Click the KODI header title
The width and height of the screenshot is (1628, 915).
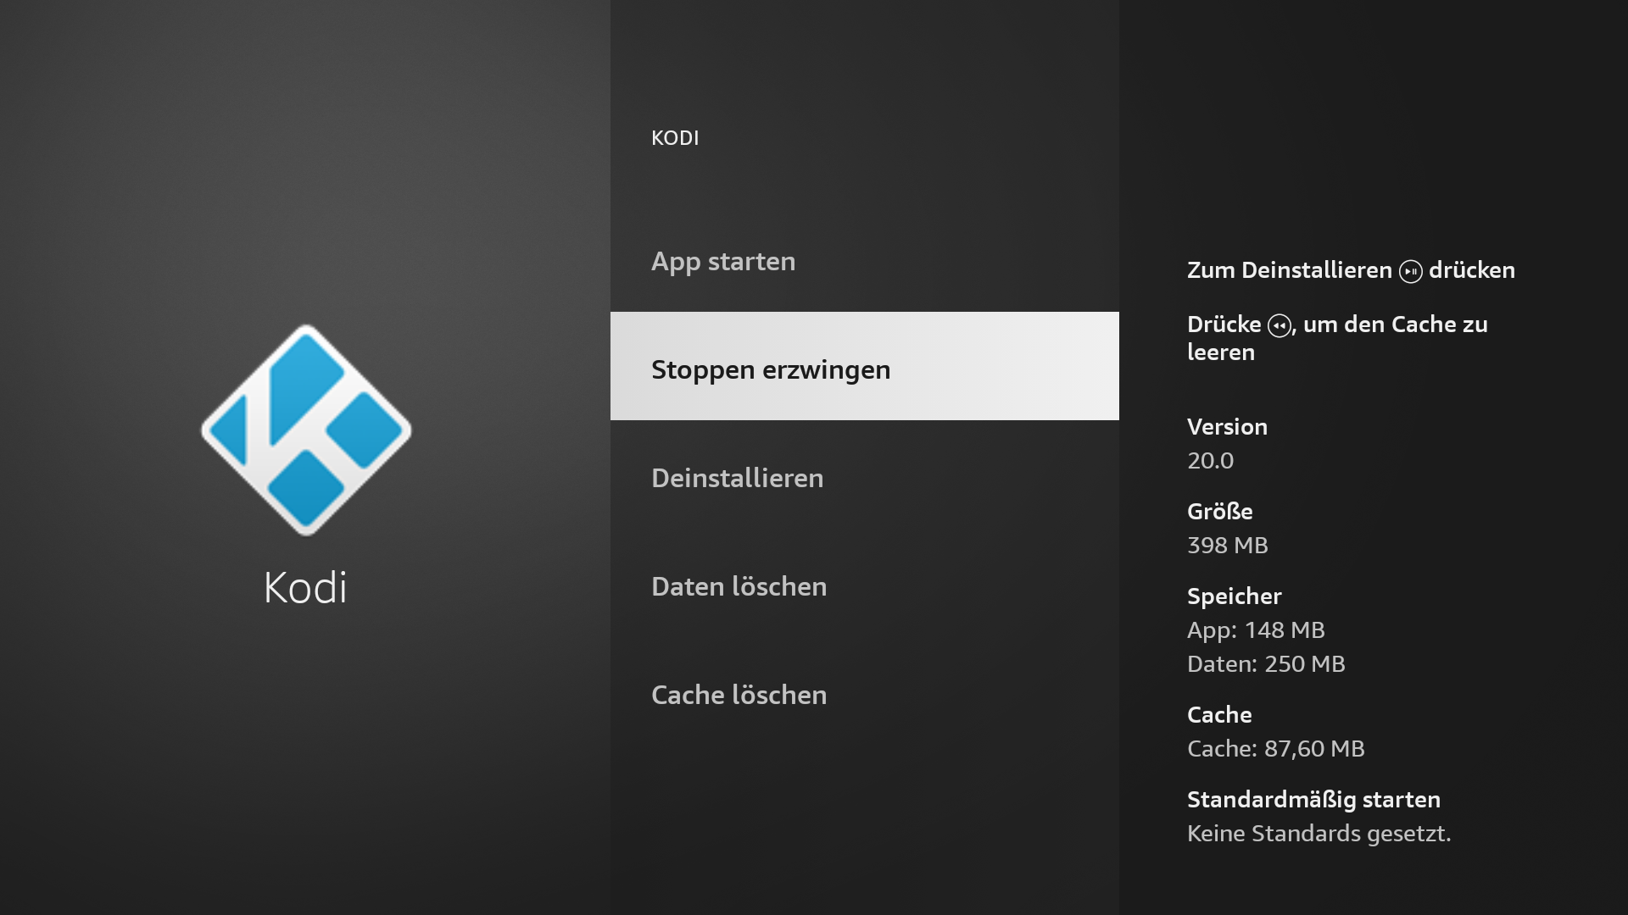point(675,138)
